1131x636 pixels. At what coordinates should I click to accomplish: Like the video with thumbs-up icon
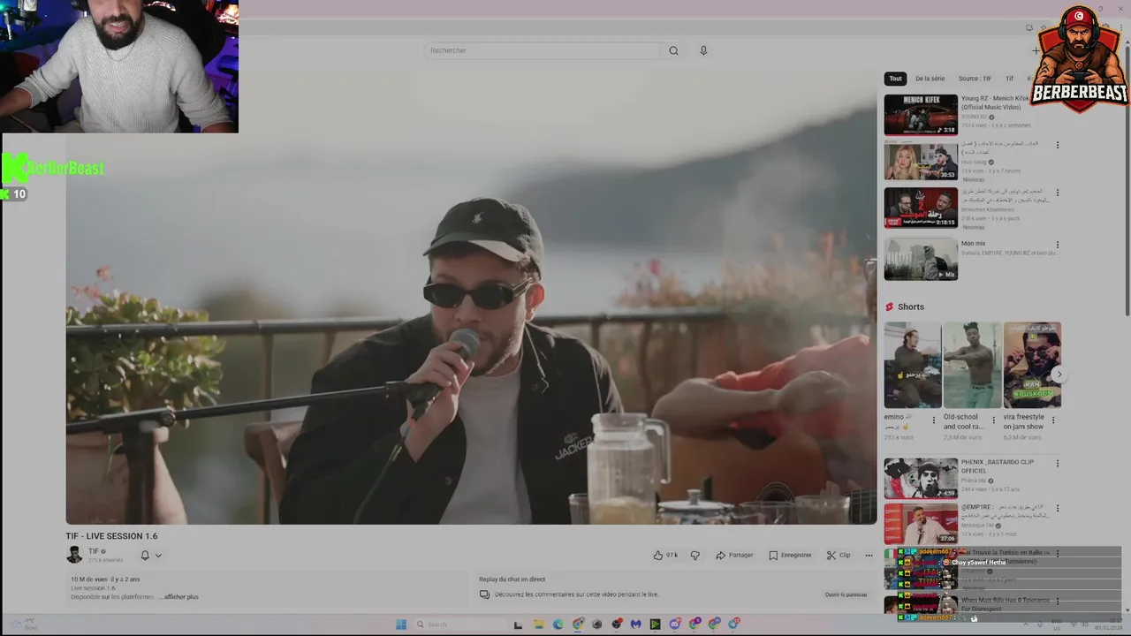coord(665,555)
